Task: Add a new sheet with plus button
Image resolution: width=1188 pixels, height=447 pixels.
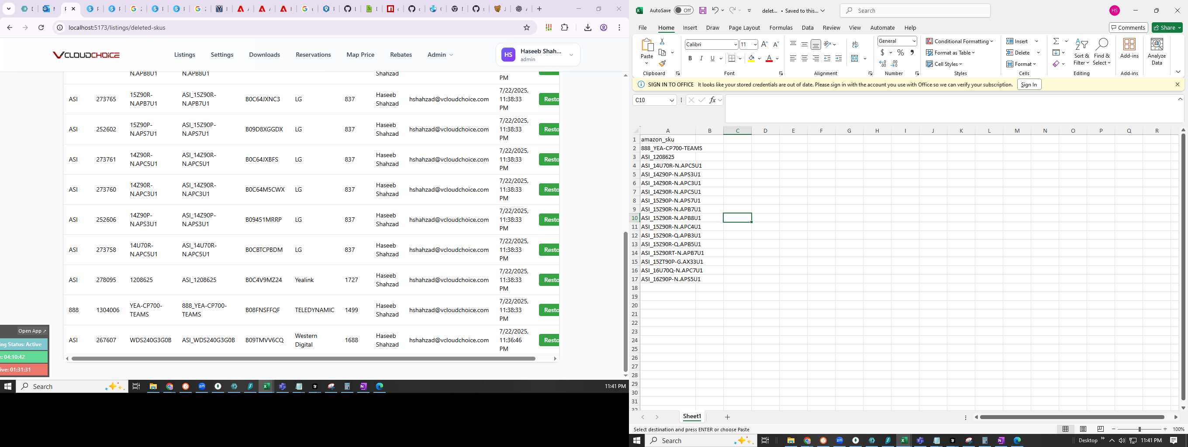Action: point(727,417)
